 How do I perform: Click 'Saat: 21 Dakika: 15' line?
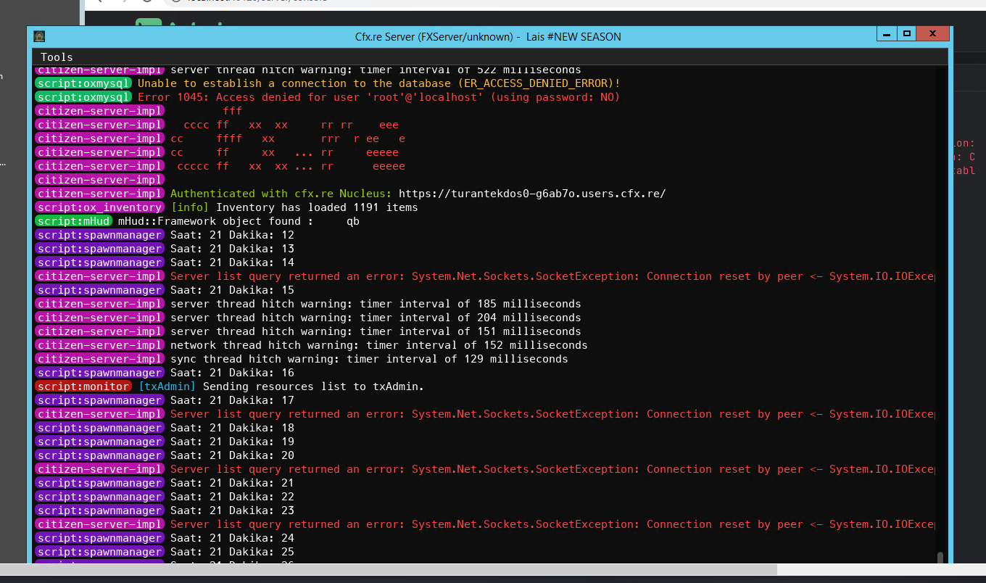point(232,290)
